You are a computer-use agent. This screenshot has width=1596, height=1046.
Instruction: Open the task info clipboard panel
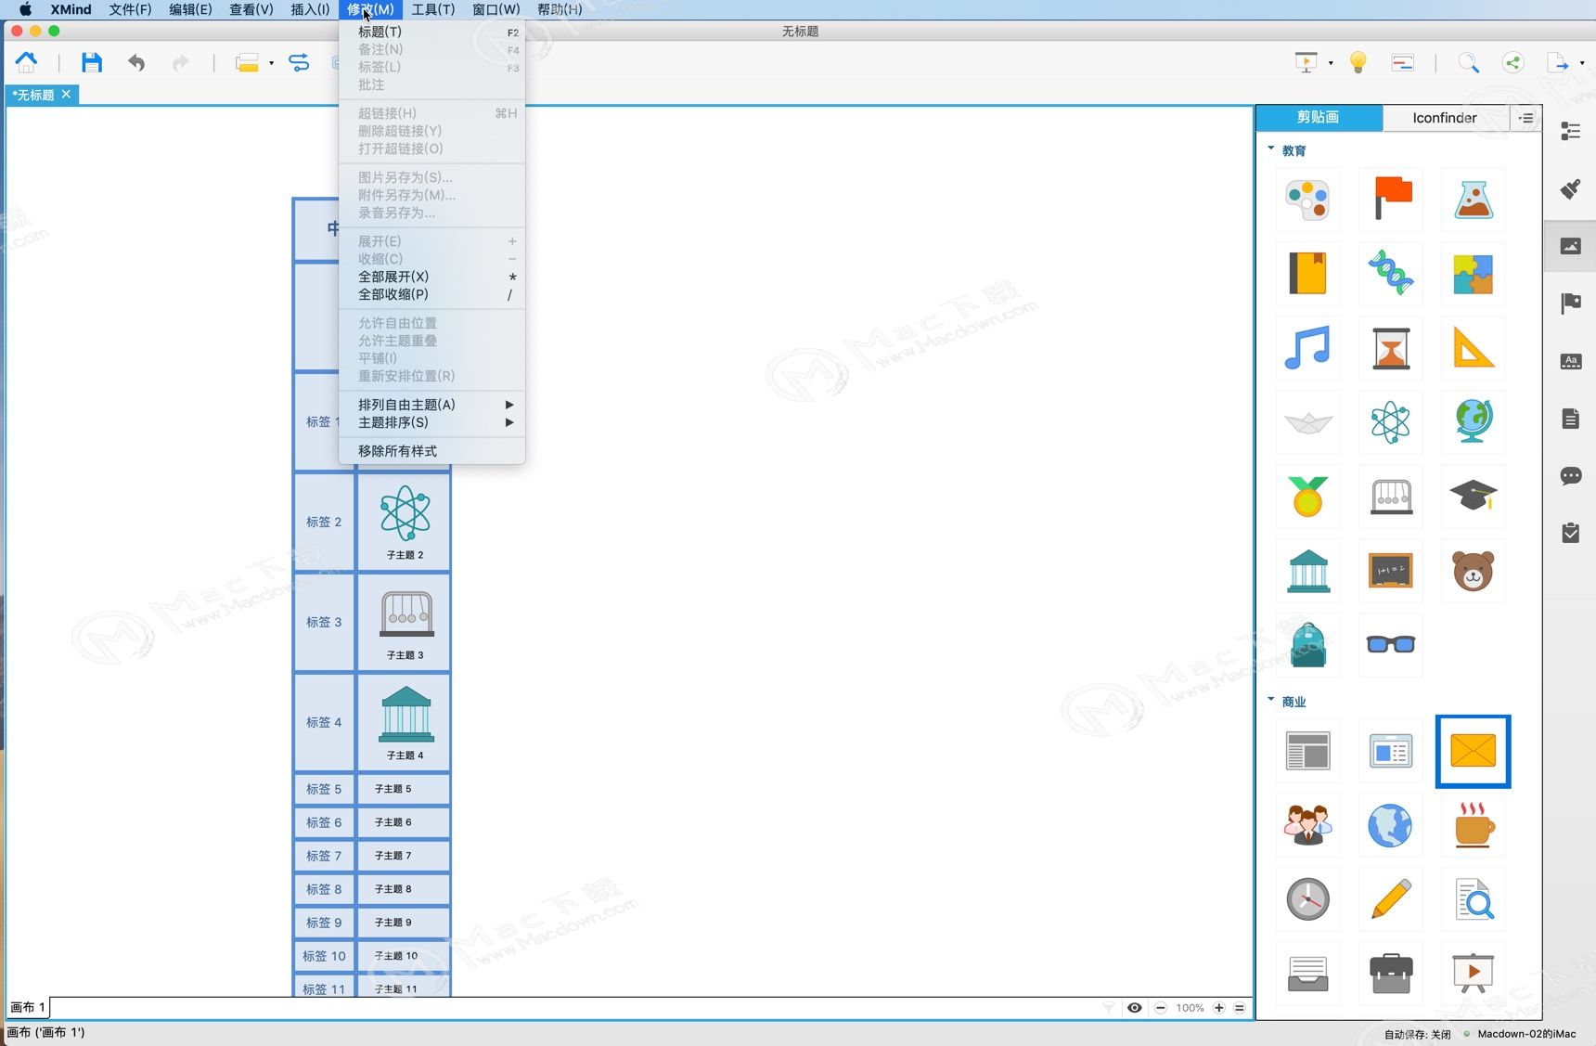coord(1570,533)
